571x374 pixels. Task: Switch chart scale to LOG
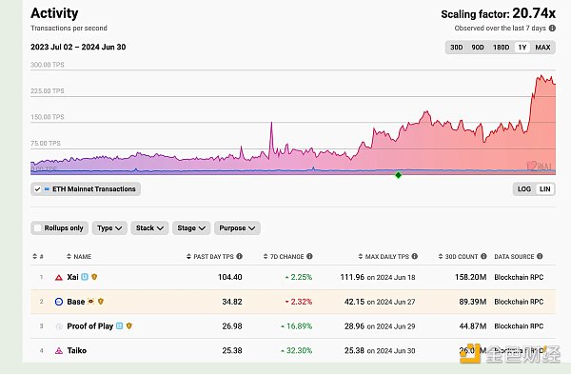(524, 189)
